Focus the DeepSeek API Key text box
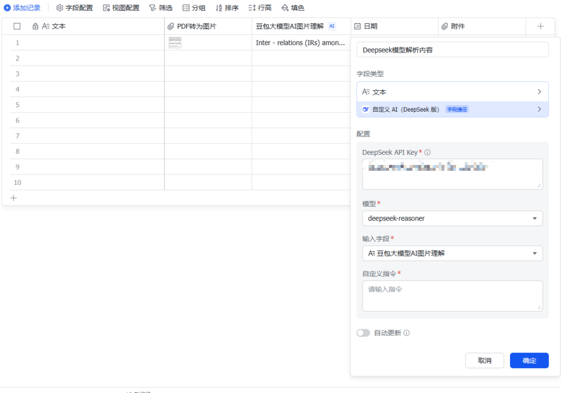The image size is (561, 393). pos(452,174)
